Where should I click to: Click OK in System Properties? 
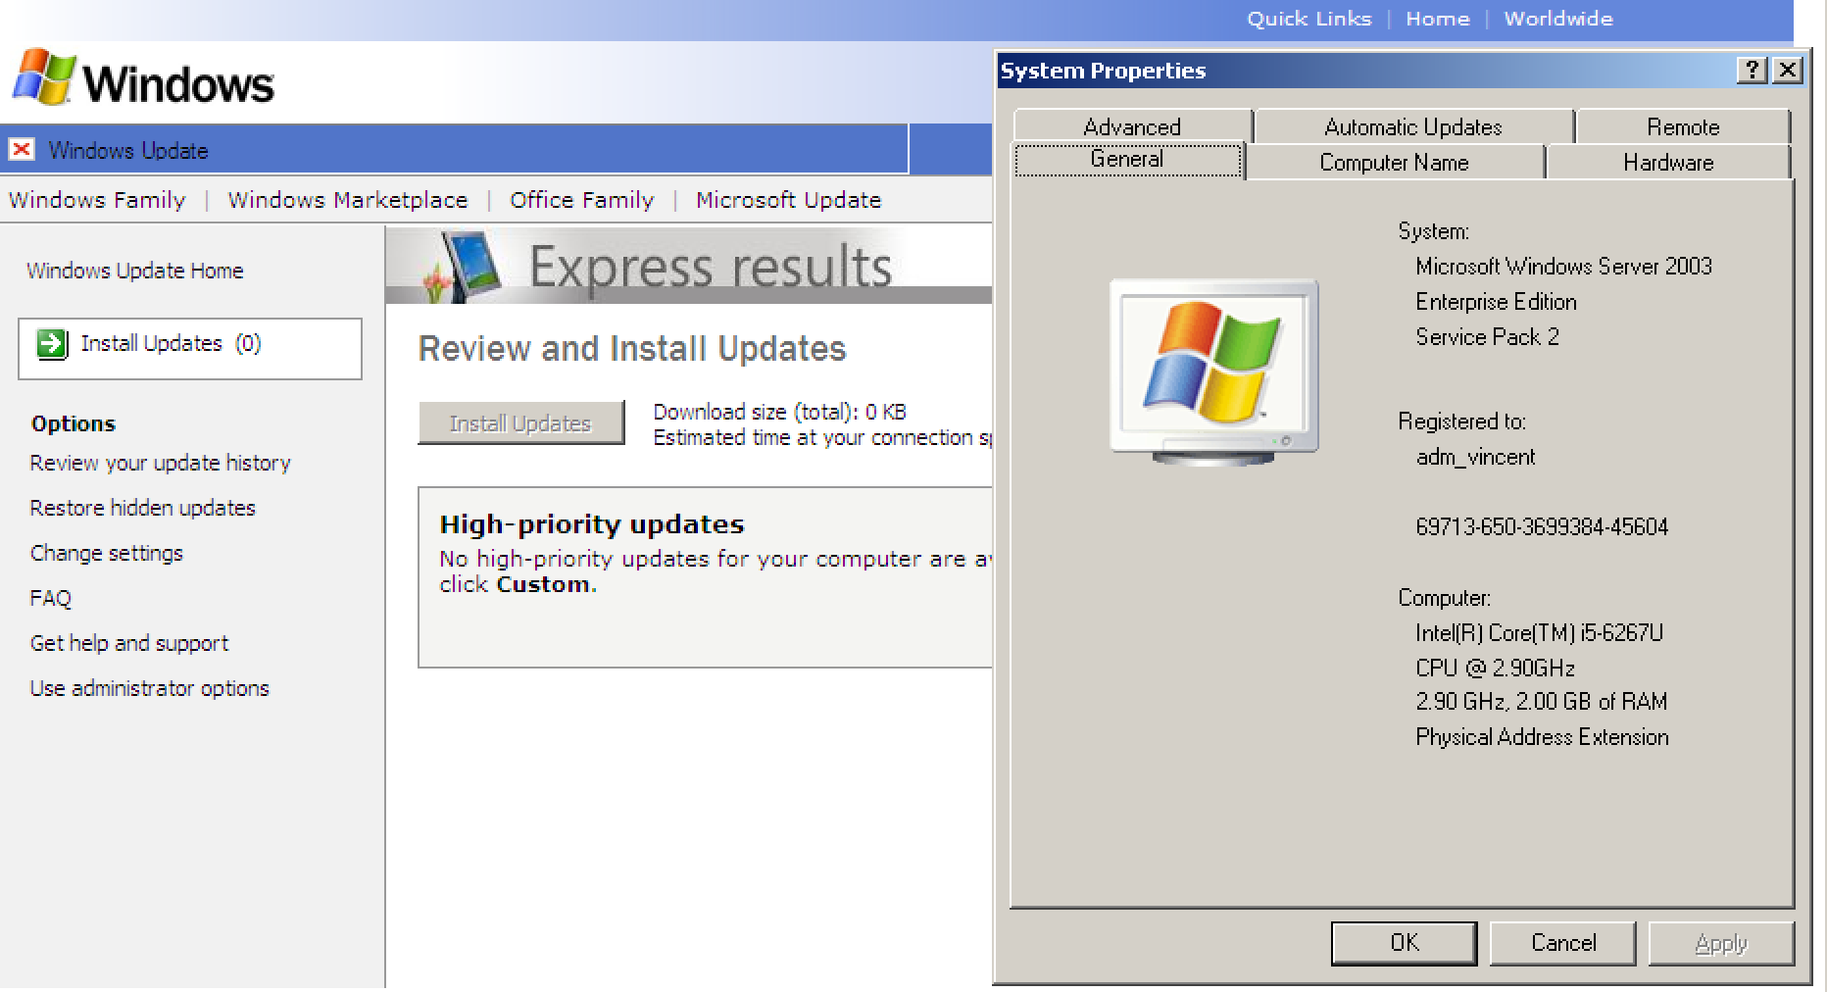click(1404, 943)
